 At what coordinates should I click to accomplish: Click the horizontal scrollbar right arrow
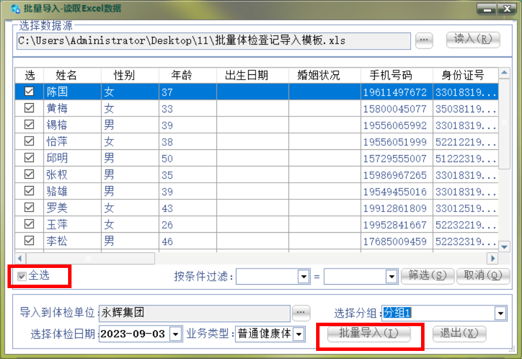coord(493,258)
